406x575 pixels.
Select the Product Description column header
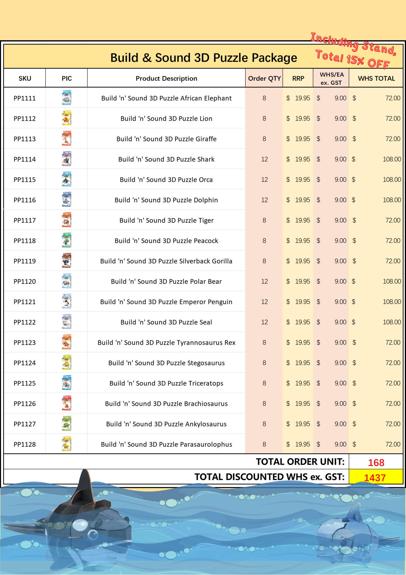click(x=166, y=78)
